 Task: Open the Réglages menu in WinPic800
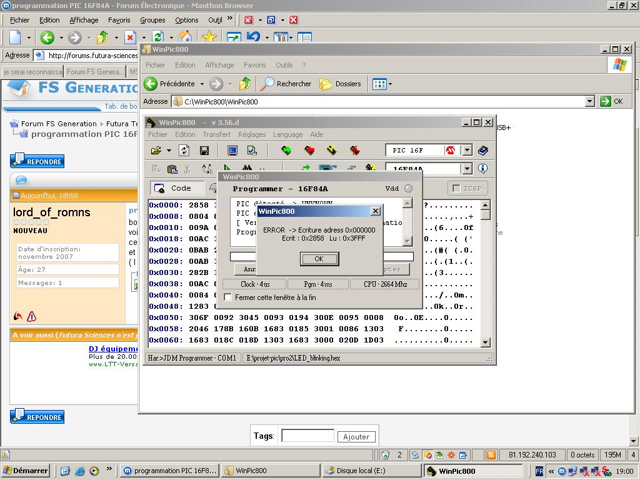(x=252, y=134)
